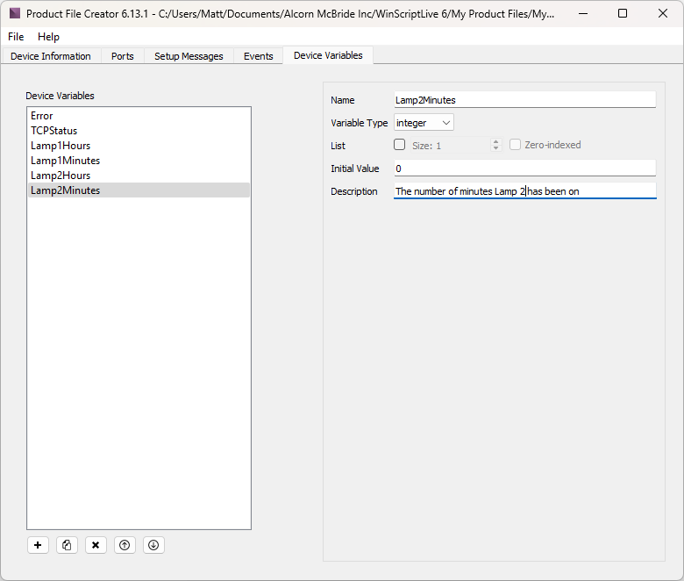Duplicate the selected variable using copy icon
Screen dimensions: 684x581
coord(67,545)
